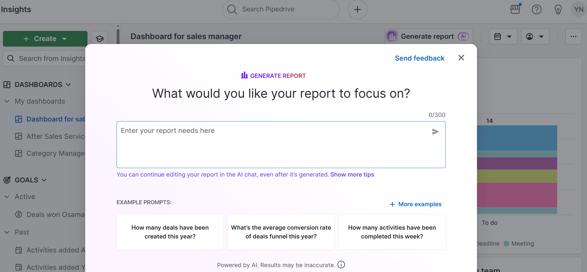Screen dimensions: 587x272
Task: Click the dashboards grid icon
Action: [7, 85]
